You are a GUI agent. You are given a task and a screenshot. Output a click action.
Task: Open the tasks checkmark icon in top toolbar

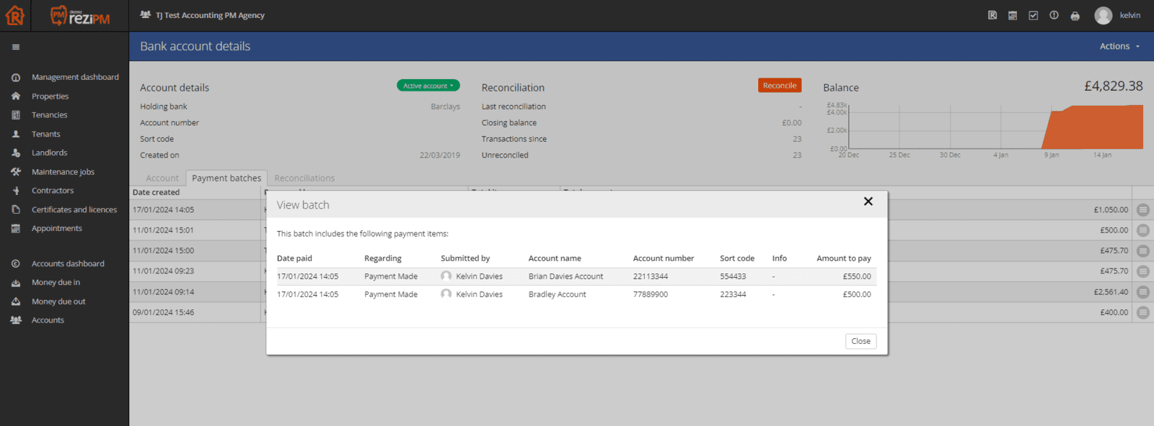pos(1034,15)
